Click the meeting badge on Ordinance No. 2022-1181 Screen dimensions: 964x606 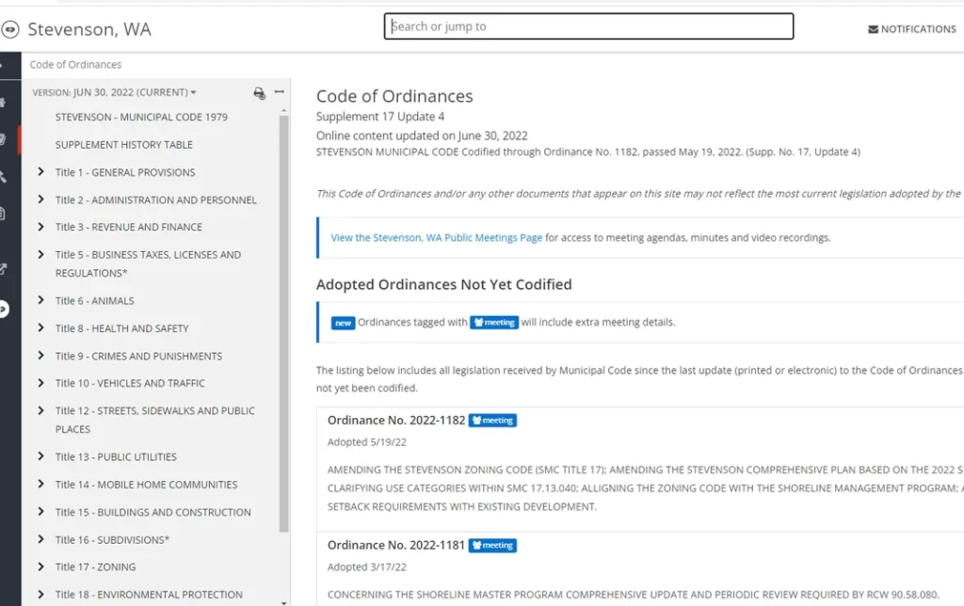[x=492, y=545]
